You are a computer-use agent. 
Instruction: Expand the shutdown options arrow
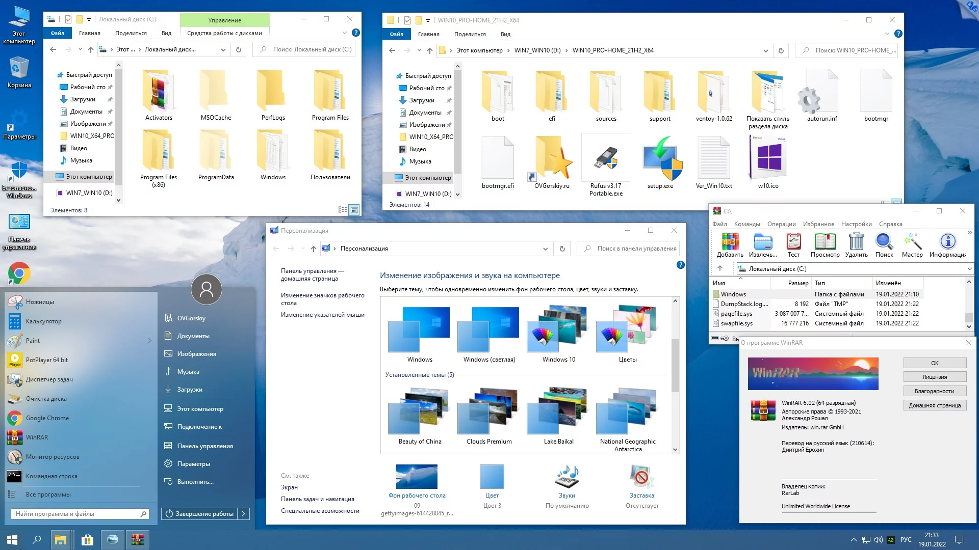pyautogui.click(x=244, y=514)
